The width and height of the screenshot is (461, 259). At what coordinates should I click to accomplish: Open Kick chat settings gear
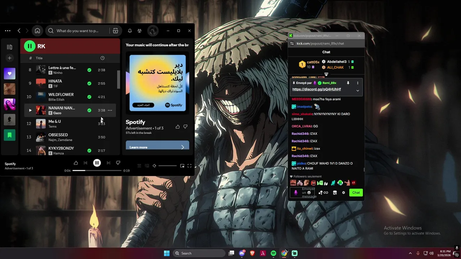(344, 193)
